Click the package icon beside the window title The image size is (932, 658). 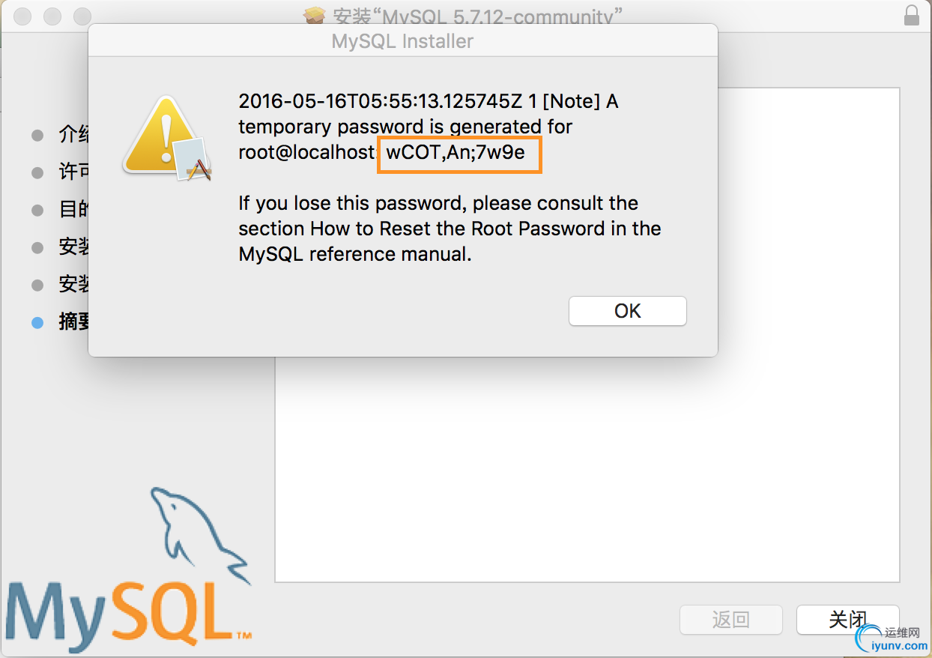click(x=315, y=16)
